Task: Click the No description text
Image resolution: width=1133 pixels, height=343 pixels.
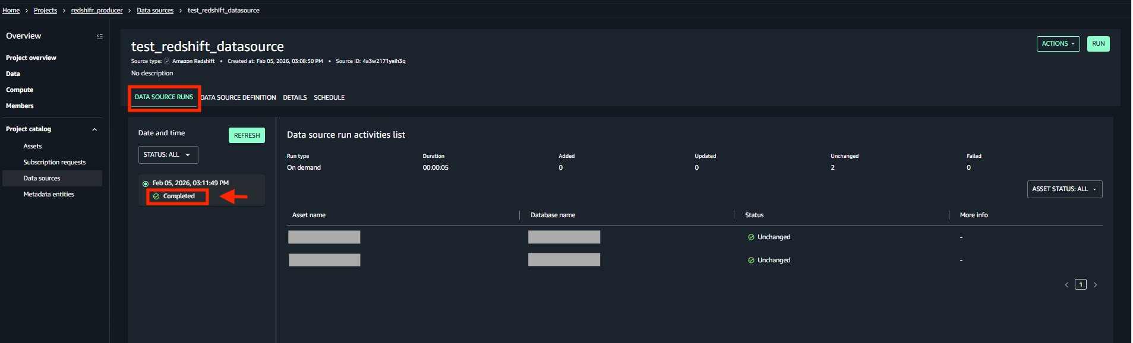Action: click(152, 73)
